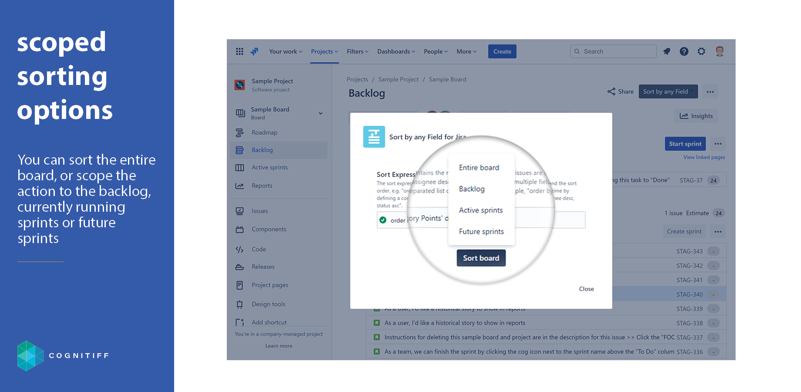Click the Start sprint button
This screenshot has height=392, width=801.
coord(685,144)
